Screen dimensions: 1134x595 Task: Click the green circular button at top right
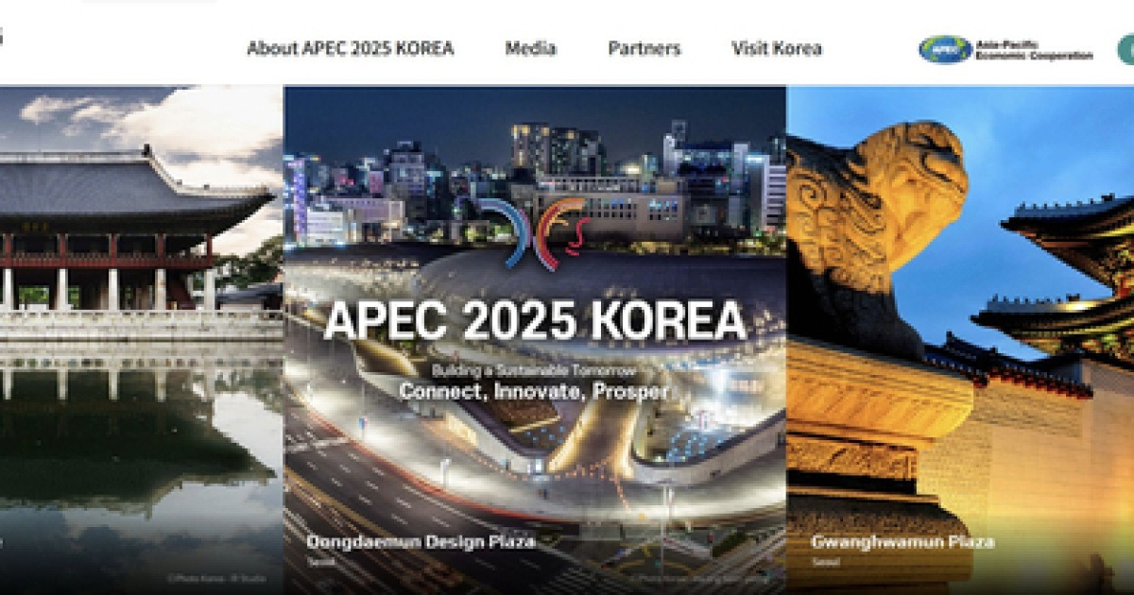click(1127, 48)
